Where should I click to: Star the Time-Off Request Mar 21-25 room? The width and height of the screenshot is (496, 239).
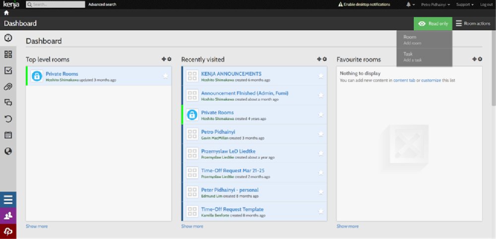point(321,173)
